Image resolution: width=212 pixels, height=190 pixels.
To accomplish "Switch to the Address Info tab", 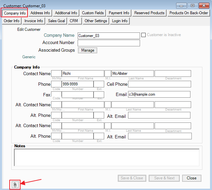I will [40, 13].
